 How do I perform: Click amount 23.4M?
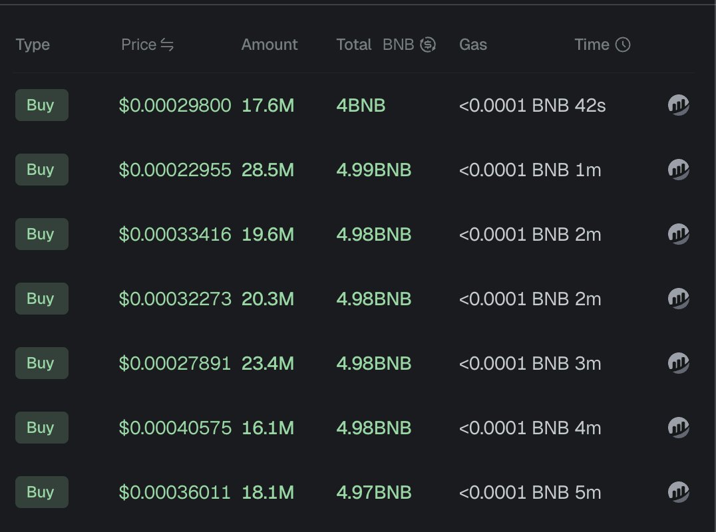coord(268,364)
